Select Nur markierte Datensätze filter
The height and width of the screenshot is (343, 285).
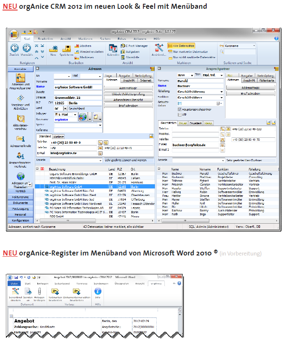[x=188, y=52]
